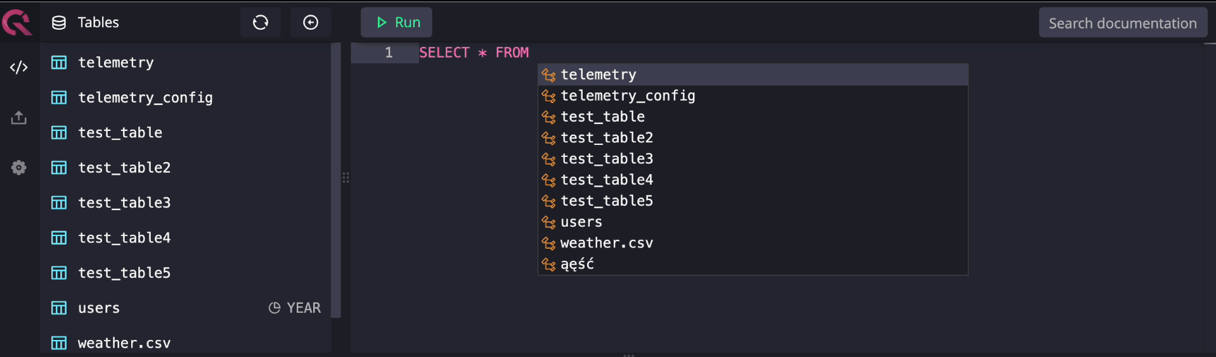
Task: Select telemetry from autocomplete suggestions
Action: click(x=598, y=75)
